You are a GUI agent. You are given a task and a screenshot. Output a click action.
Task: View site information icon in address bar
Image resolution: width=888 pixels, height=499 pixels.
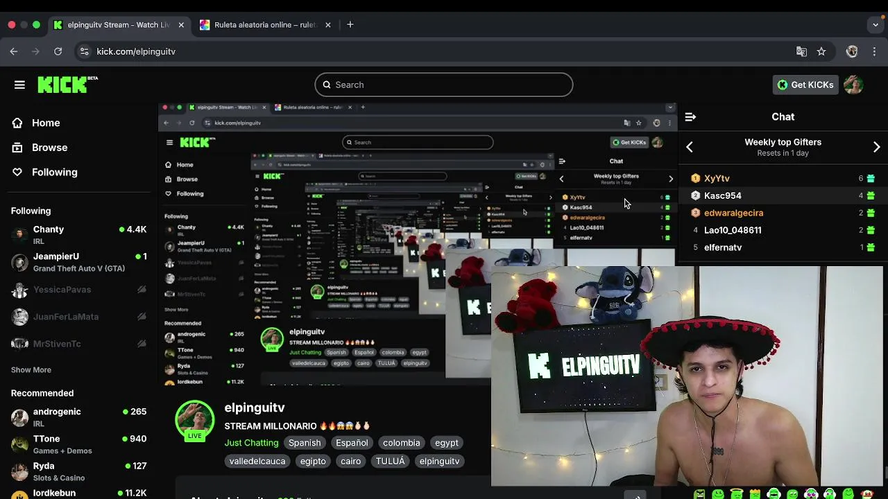pos(84,51)
